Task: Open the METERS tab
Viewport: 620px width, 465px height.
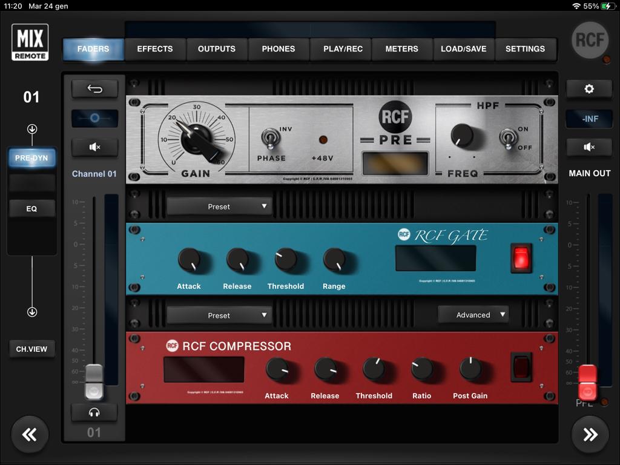Action: pos(402,49)
